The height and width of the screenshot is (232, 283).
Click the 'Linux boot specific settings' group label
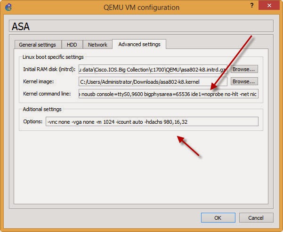pyautogui.click(x=53, y=57)
